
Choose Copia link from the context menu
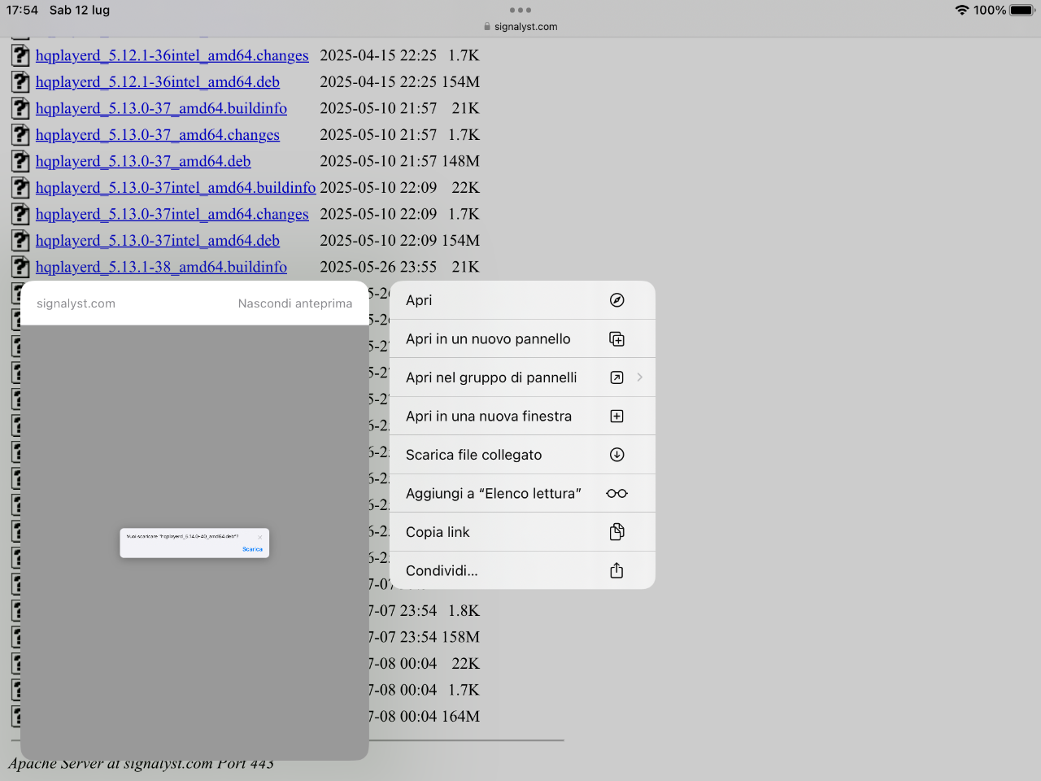tap(438, 532)
